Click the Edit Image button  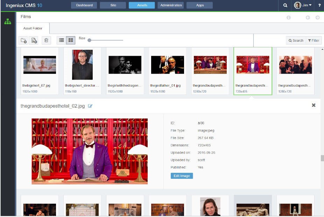pyautogui.click(x=182, y=176)
